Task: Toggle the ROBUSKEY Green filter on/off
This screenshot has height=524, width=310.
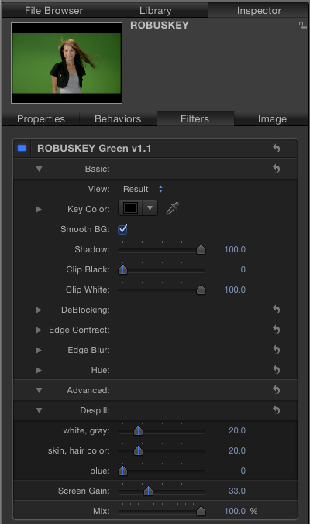Action: (22, 148)
